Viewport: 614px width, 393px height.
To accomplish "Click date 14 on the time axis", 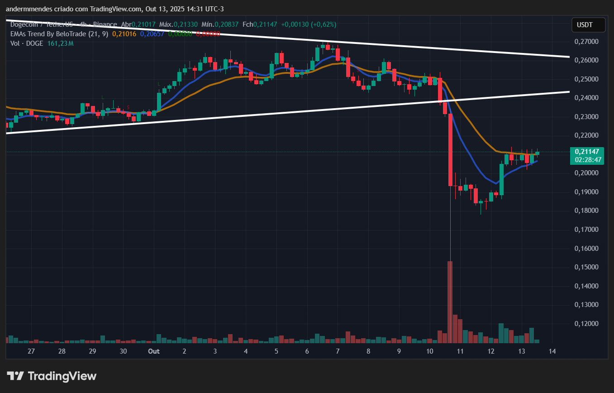I will [x=552, y=351].
